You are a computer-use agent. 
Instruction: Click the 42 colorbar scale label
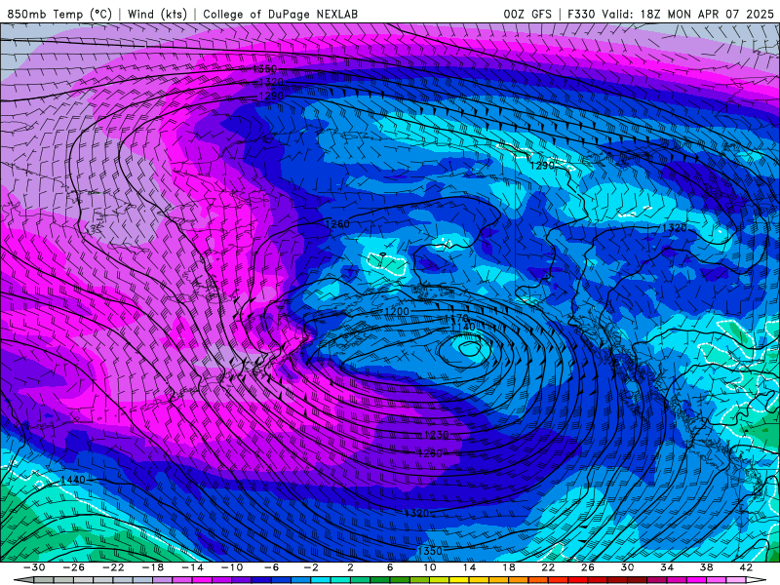pyautogui.click(x=746, y=567)
